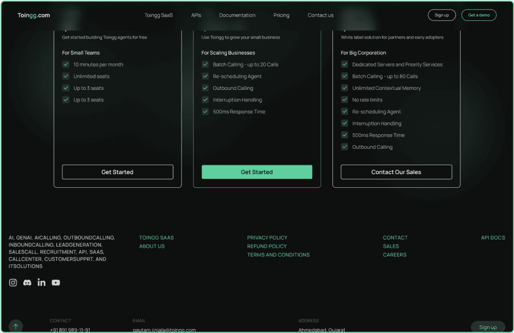Open REFUND POLICY footer link
Screen dimensions: 514x333
click(267, 246)
